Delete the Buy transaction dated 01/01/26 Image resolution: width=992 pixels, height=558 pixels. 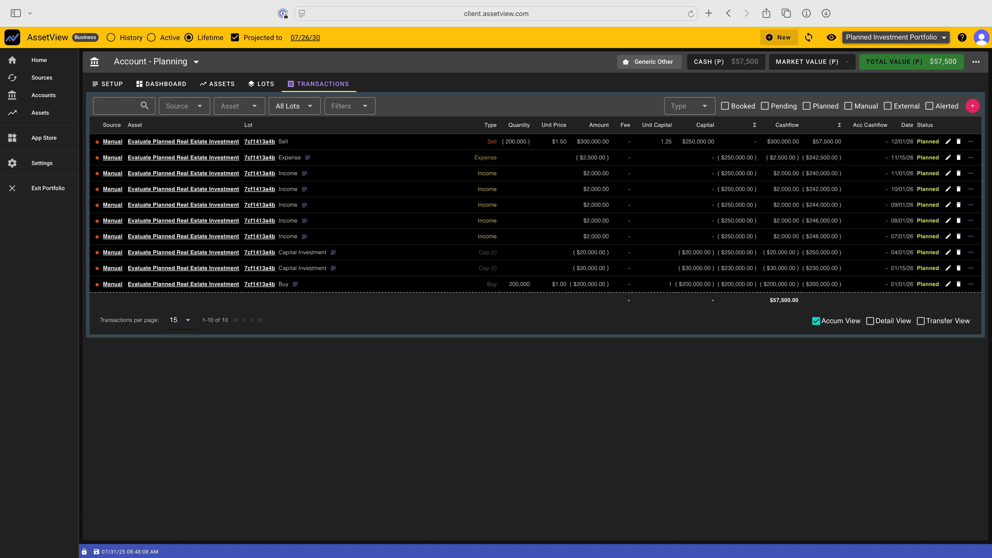958,284
